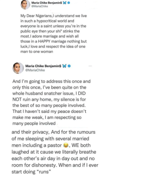The image size is (143, 176).
Task: Click the tweet starting 'And I'm going to address'
Action: coord(51,102)
